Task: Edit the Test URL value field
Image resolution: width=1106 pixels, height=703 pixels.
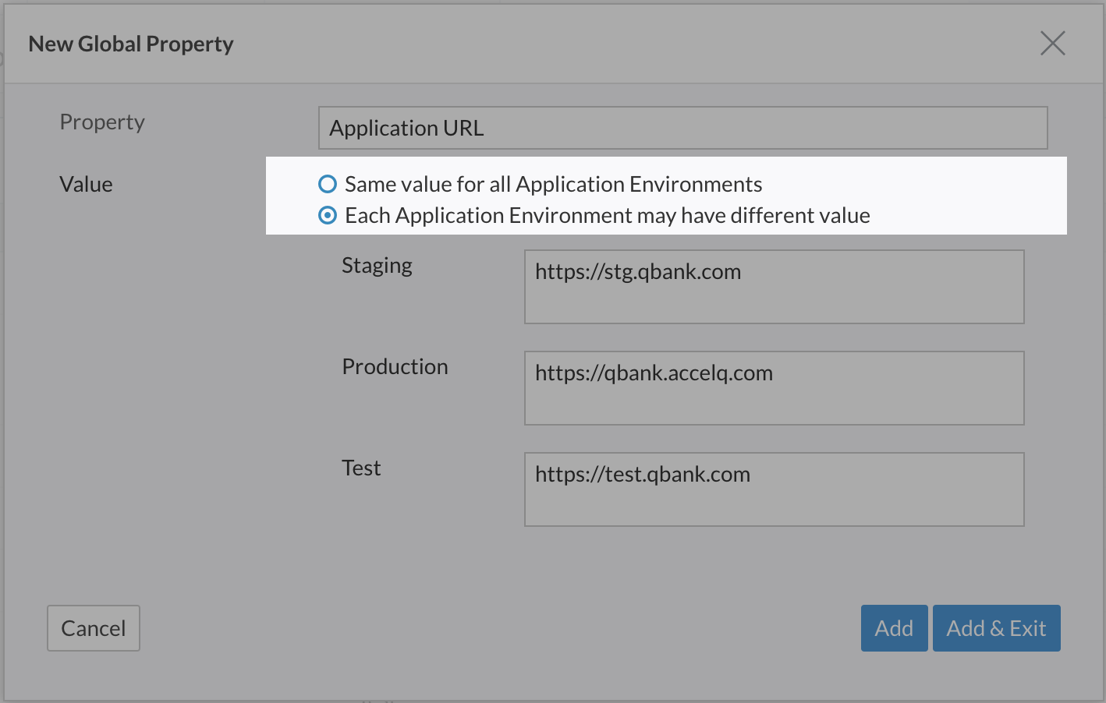Action: pos(774,489)
